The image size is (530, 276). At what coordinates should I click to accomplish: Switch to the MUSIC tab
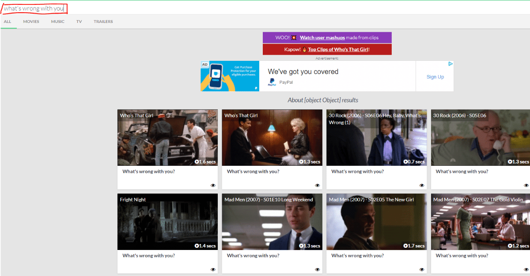(57, 22)
